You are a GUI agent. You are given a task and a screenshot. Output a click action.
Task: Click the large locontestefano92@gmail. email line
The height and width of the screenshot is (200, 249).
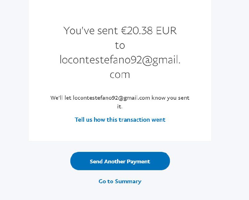[x=120, y=60]
